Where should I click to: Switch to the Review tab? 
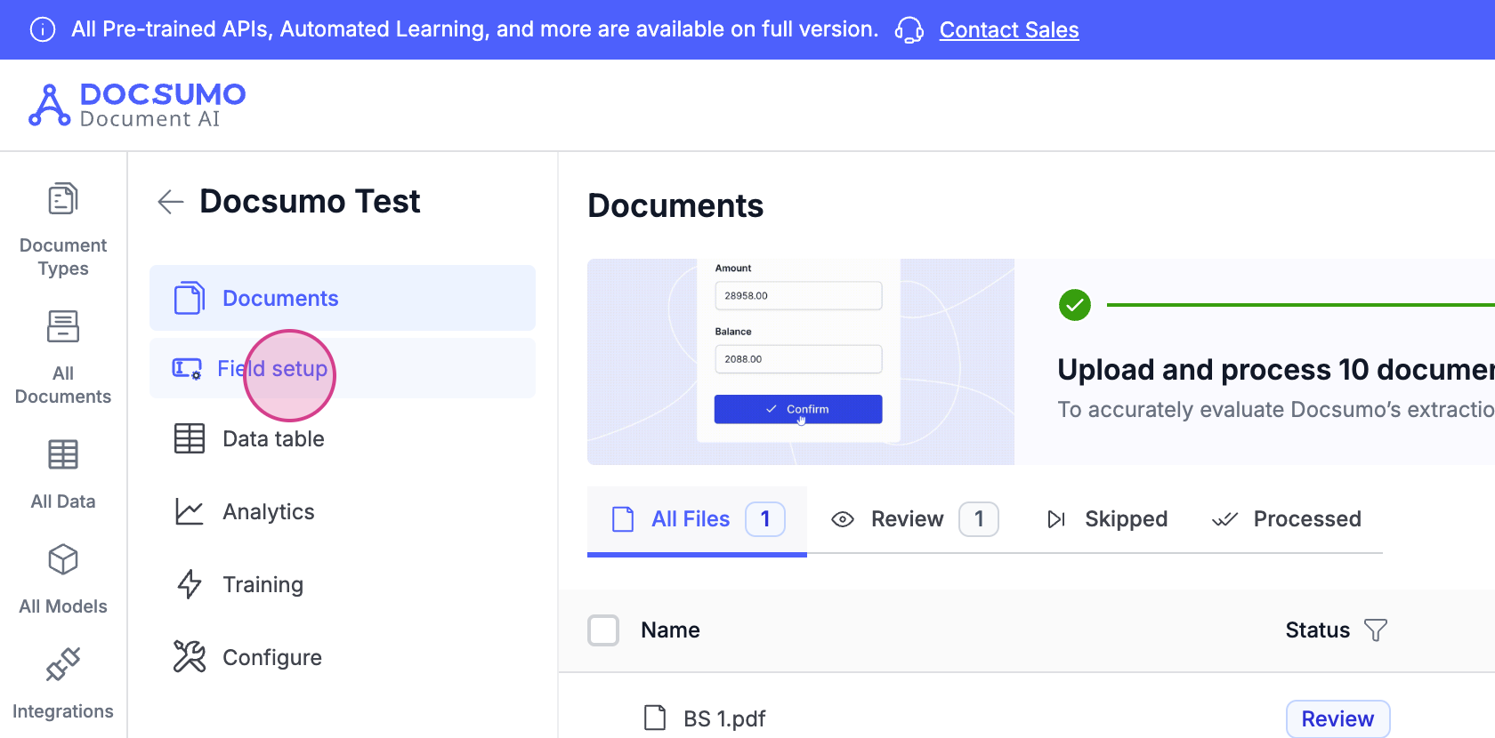click(914, 519)
